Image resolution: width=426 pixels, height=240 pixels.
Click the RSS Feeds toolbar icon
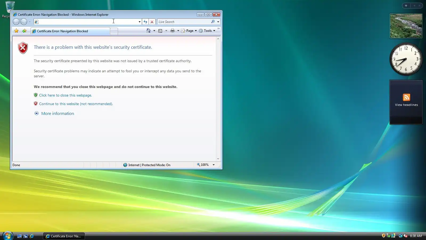(160, 31)
